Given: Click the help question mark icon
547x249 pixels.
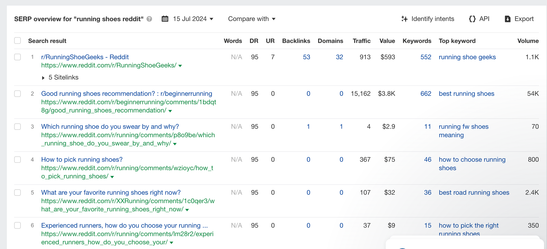Looking at the screenshot, I should (149, 19).
